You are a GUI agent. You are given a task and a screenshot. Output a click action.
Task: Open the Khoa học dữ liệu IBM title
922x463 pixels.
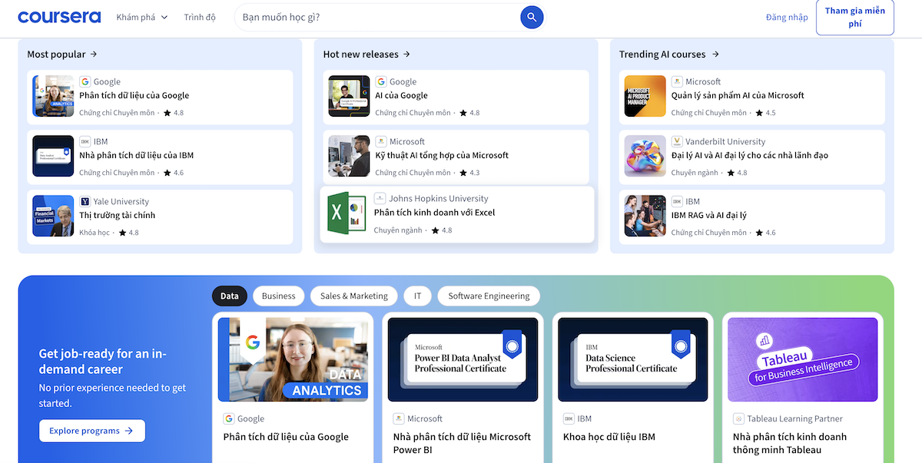click(609, 437)
